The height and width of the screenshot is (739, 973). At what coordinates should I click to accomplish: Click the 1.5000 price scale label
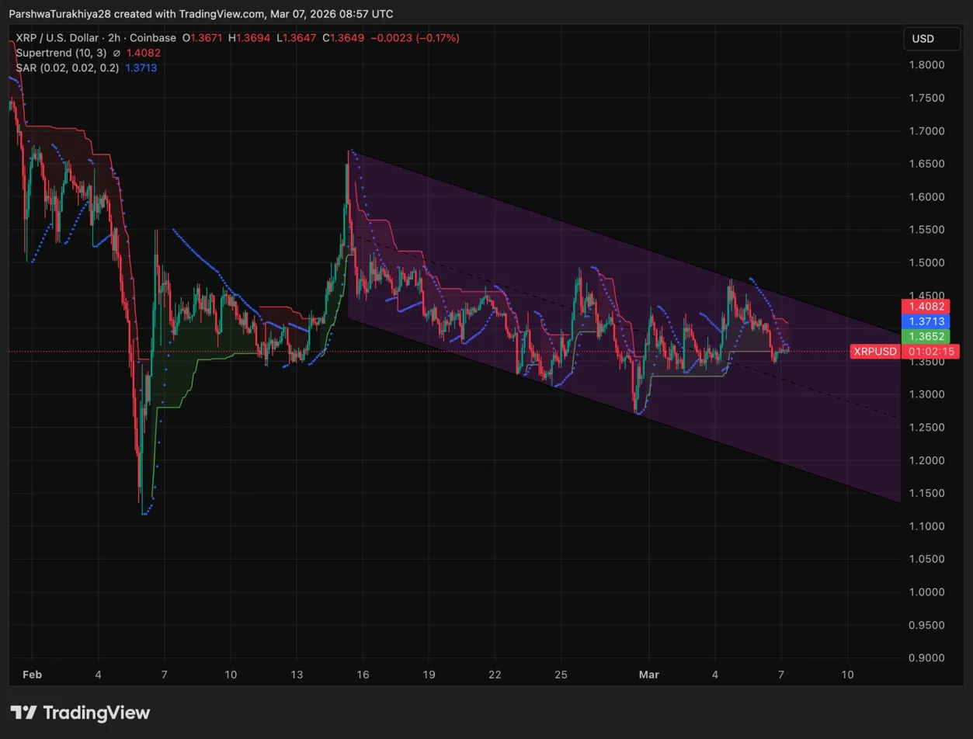[926, 263]
